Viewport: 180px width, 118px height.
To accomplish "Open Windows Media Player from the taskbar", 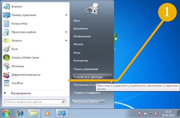I will tap(47, 113).
